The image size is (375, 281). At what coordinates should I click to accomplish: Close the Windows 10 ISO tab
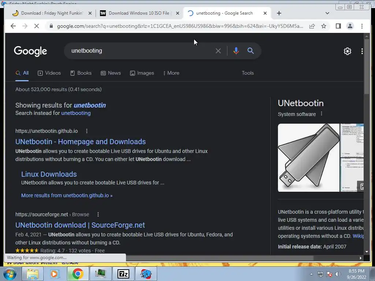pos(178,13)
